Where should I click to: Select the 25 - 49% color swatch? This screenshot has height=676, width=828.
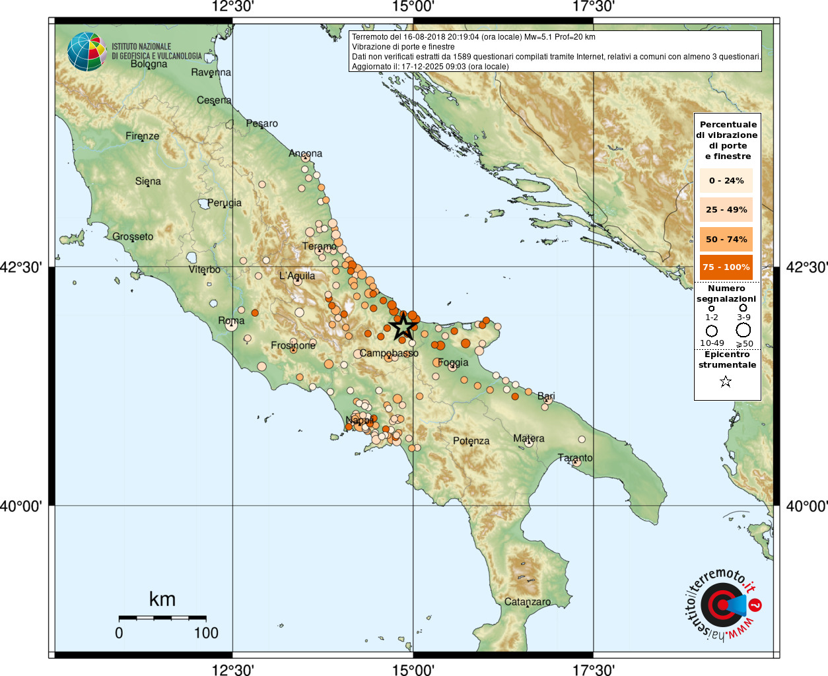(726, 209)
